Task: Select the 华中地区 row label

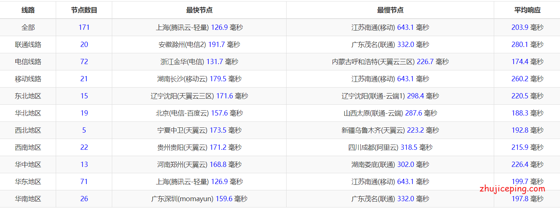Action: tap(28, 165)
